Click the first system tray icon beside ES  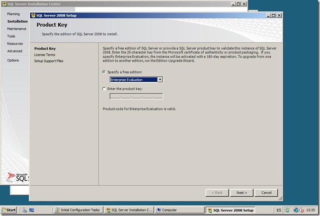tap(287, 210)
